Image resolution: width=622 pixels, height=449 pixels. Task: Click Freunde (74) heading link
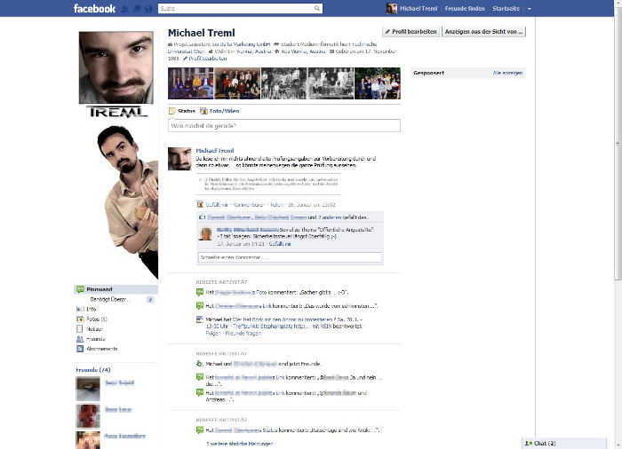point(93,370)
